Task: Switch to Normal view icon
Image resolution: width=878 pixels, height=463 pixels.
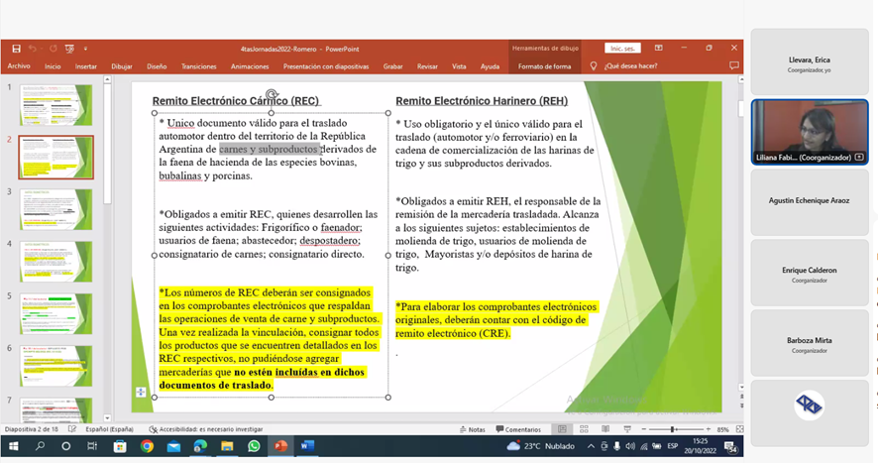Action: click(x=562, y=429)
